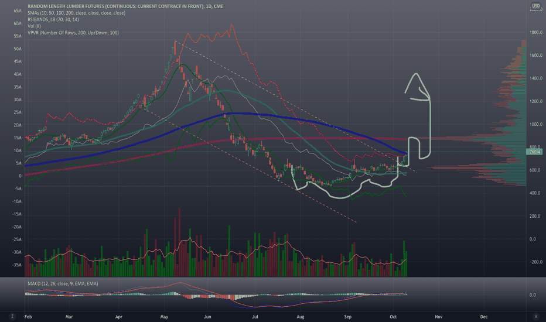
Task: Click the 600.0 price axis label
Action: pos(535,170)
